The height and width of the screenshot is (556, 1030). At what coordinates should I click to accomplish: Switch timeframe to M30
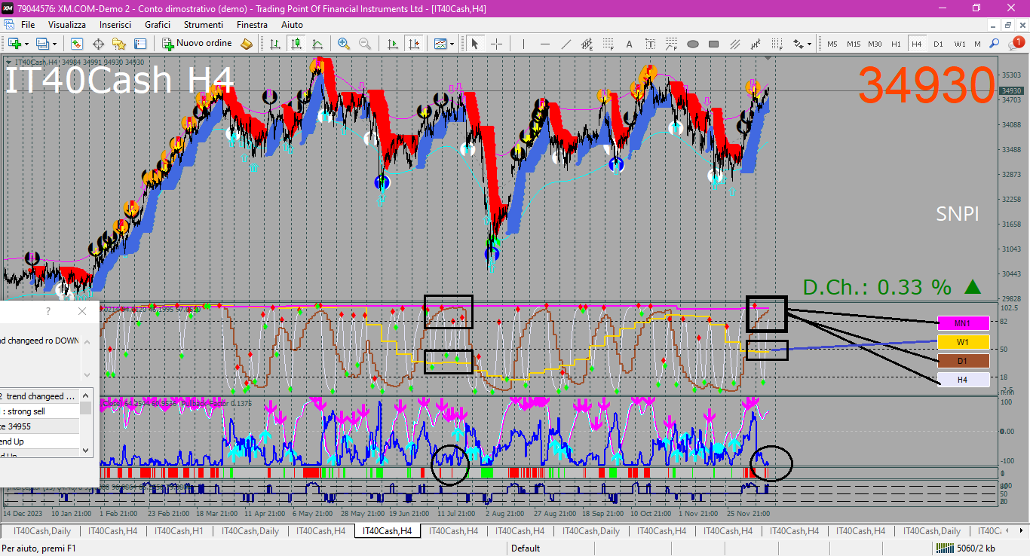pos(875,44)
